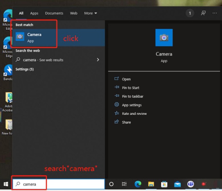Viewport: 222px width, 191px height.
Task: Click the star icon beside Rate and review
Action: click(x=117, y=113)
